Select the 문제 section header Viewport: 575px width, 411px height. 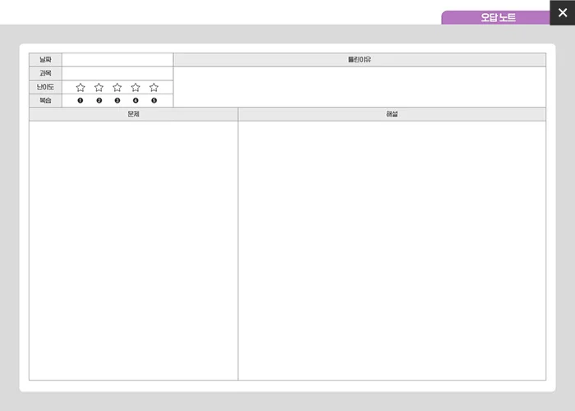pyautogui.click(x=133, y=114)
